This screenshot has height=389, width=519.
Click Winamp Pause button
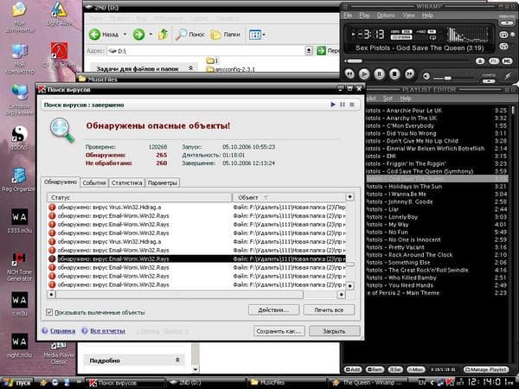point(380,73)
